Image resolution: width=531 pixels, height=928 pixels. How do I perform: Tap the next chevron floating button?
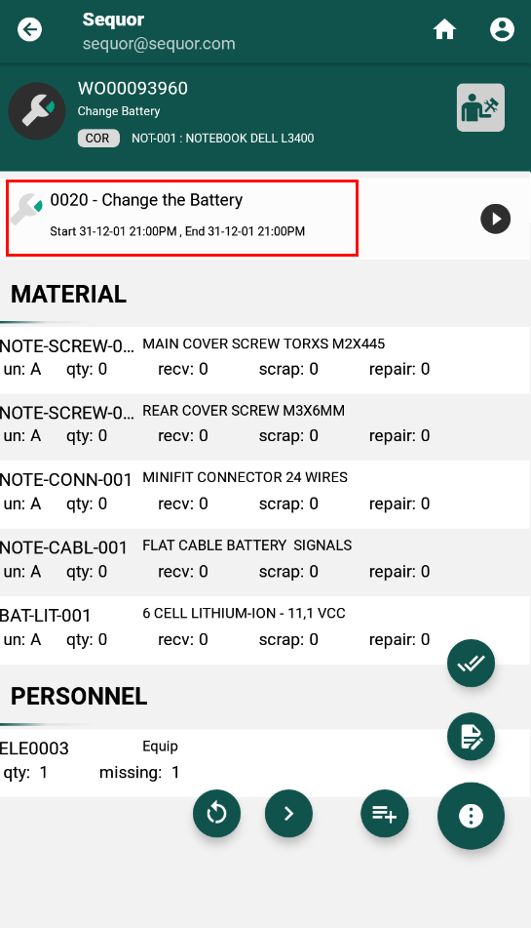(288, 814)
